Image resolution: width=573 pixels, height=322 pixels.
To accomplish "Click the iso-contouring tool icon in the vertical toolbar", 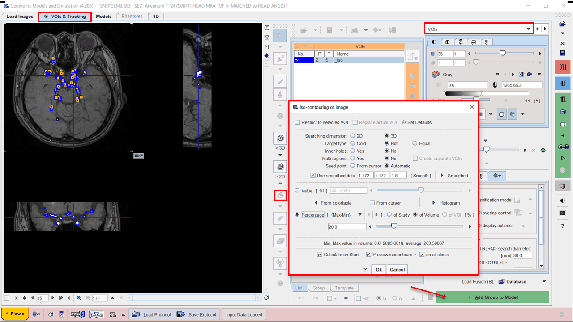I will [x=280, y=196].
